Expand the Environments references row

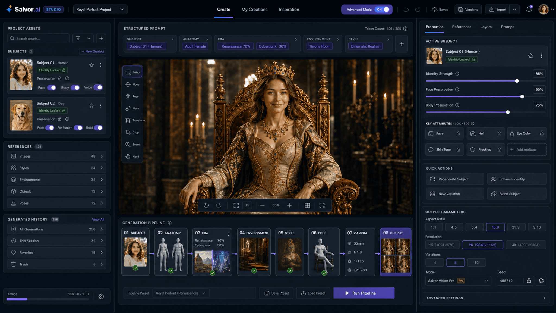click(x=57, y=180)
